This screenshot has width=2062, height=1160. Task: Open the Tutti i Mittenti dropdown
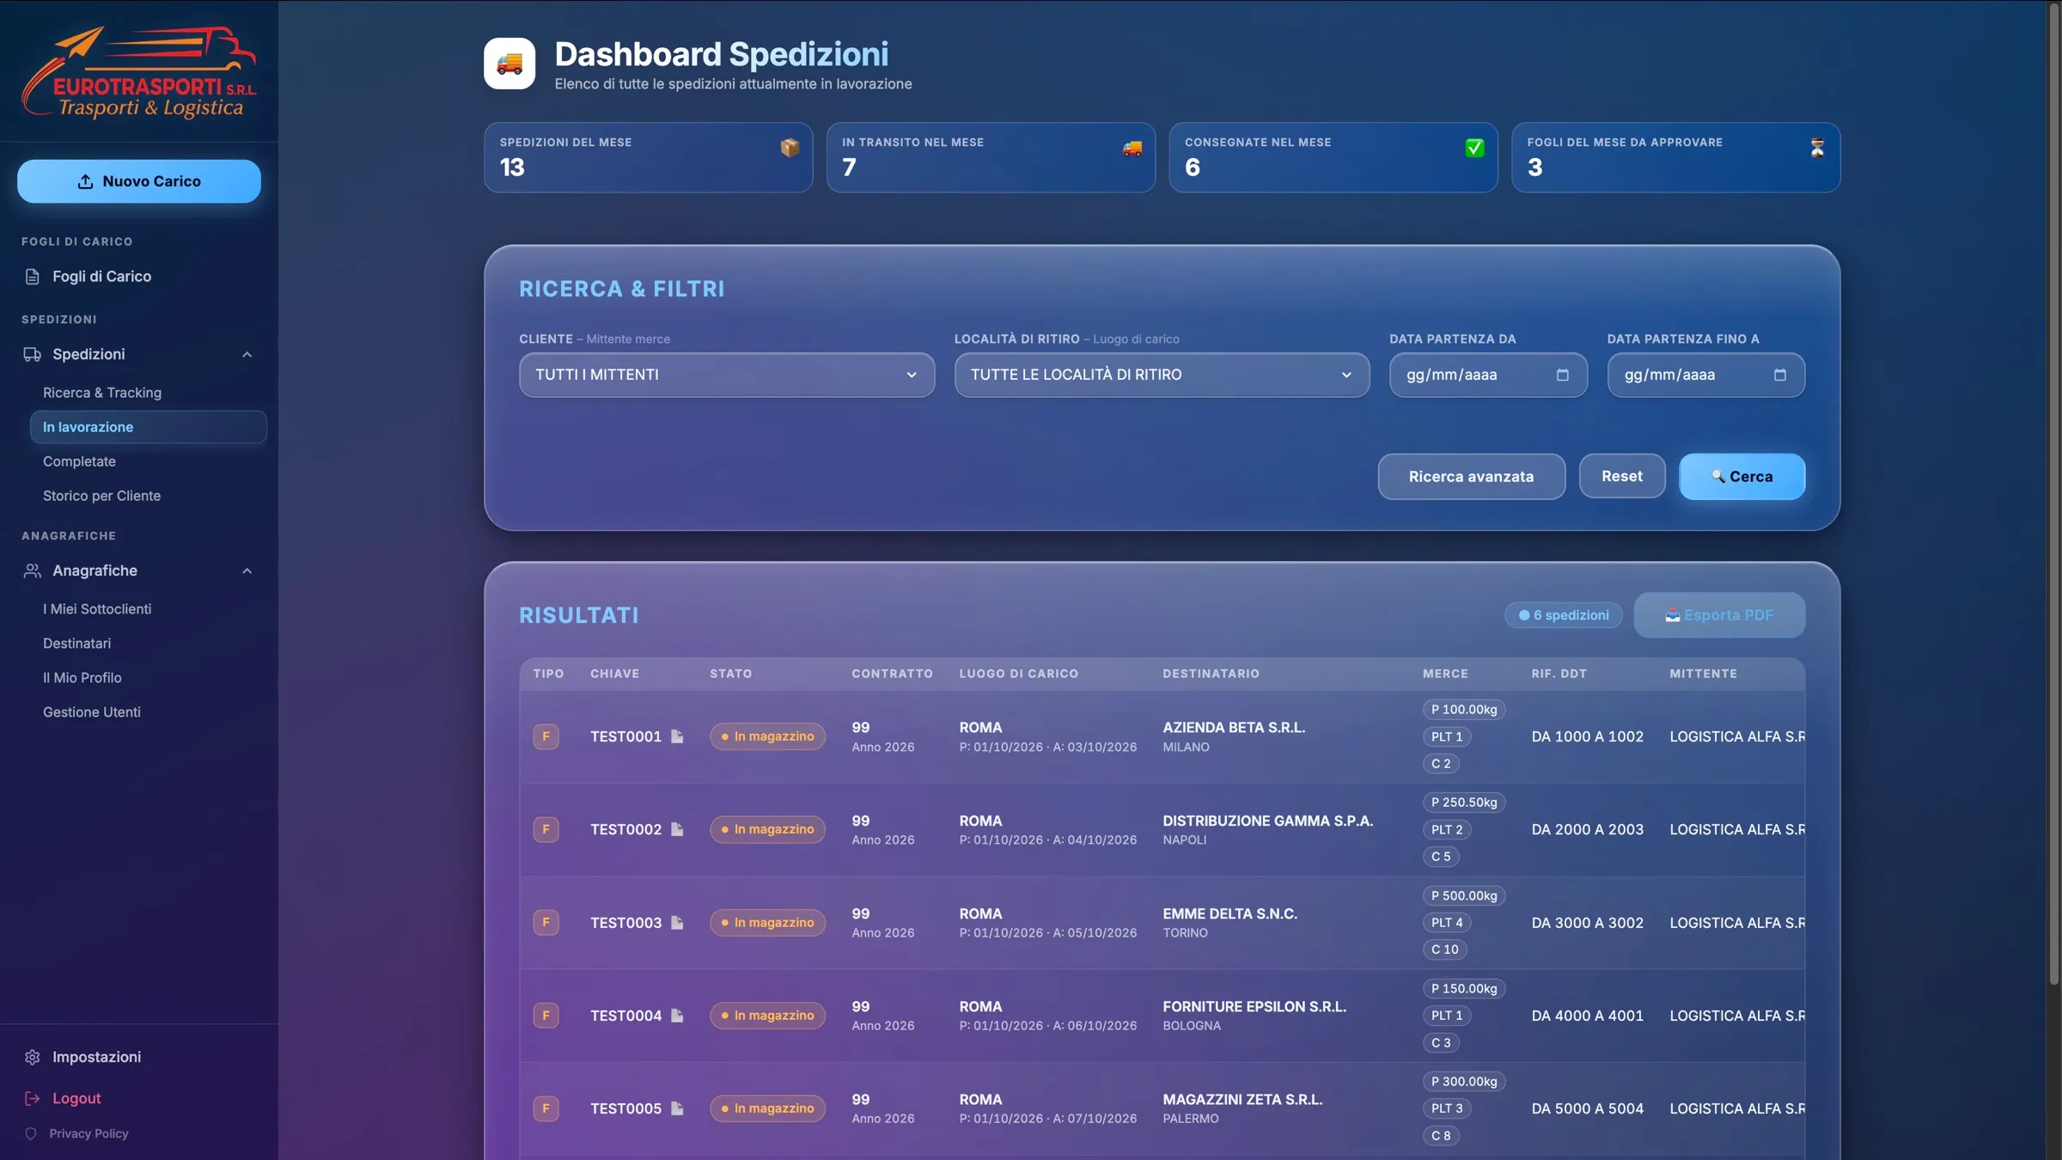727,375
